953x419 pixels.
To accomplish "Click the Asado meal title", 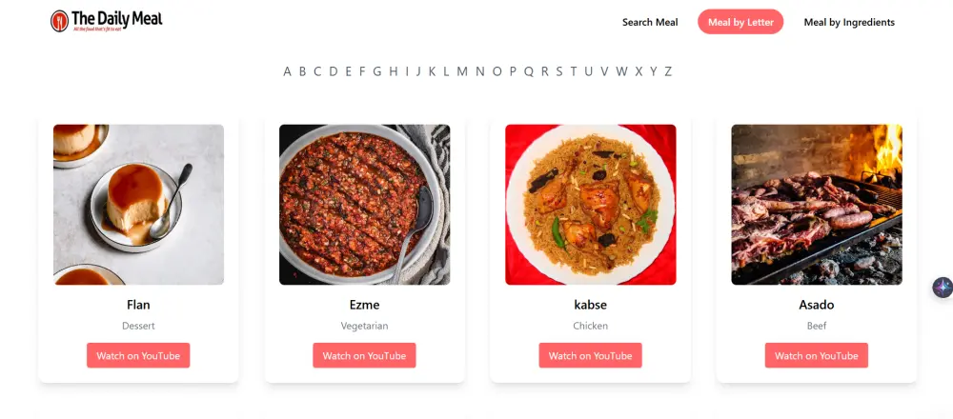I will (817, 305).
